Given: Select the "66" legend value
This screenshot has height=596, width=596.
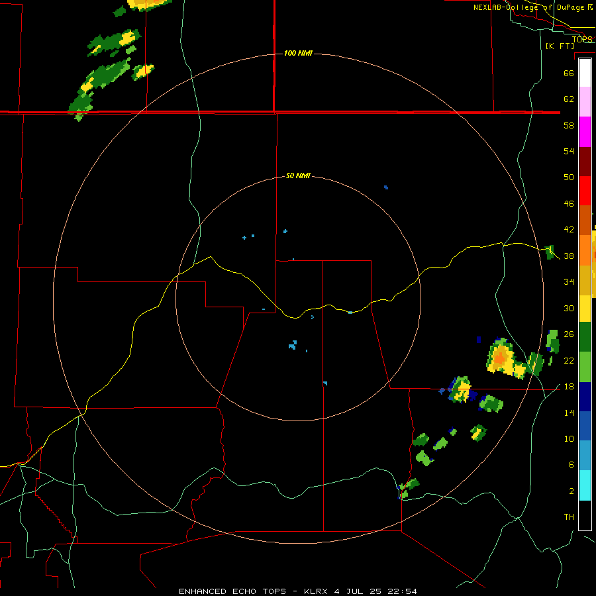Looking at the screenshot, I should [569, 73].
